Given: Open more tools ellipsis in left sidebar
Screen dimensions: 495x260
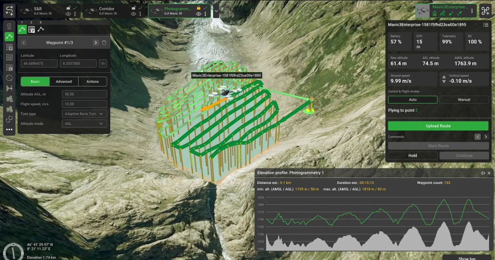Looking at the screenshot, I should pos(9,130).
